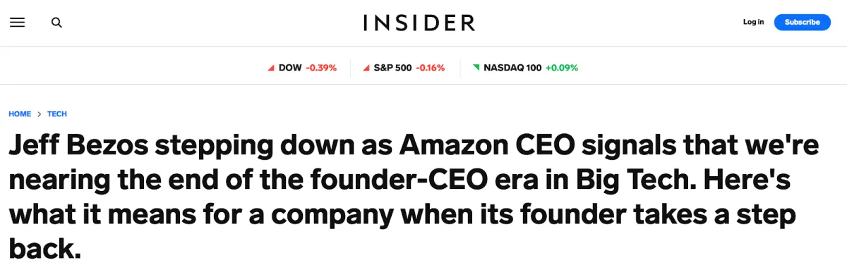Open the DOW ticker label
The width and height of the screenshot is (847, 277).
coord(290,68)
